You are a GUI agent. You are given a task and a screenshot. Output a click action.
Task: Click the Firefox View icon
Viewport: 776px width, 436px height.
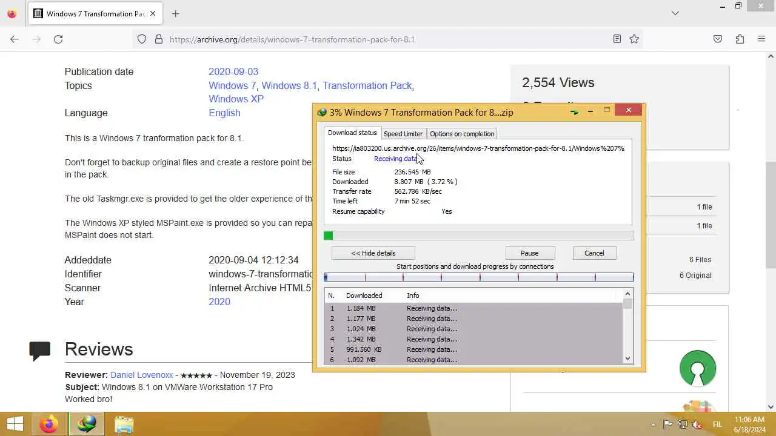coord(12,13)
